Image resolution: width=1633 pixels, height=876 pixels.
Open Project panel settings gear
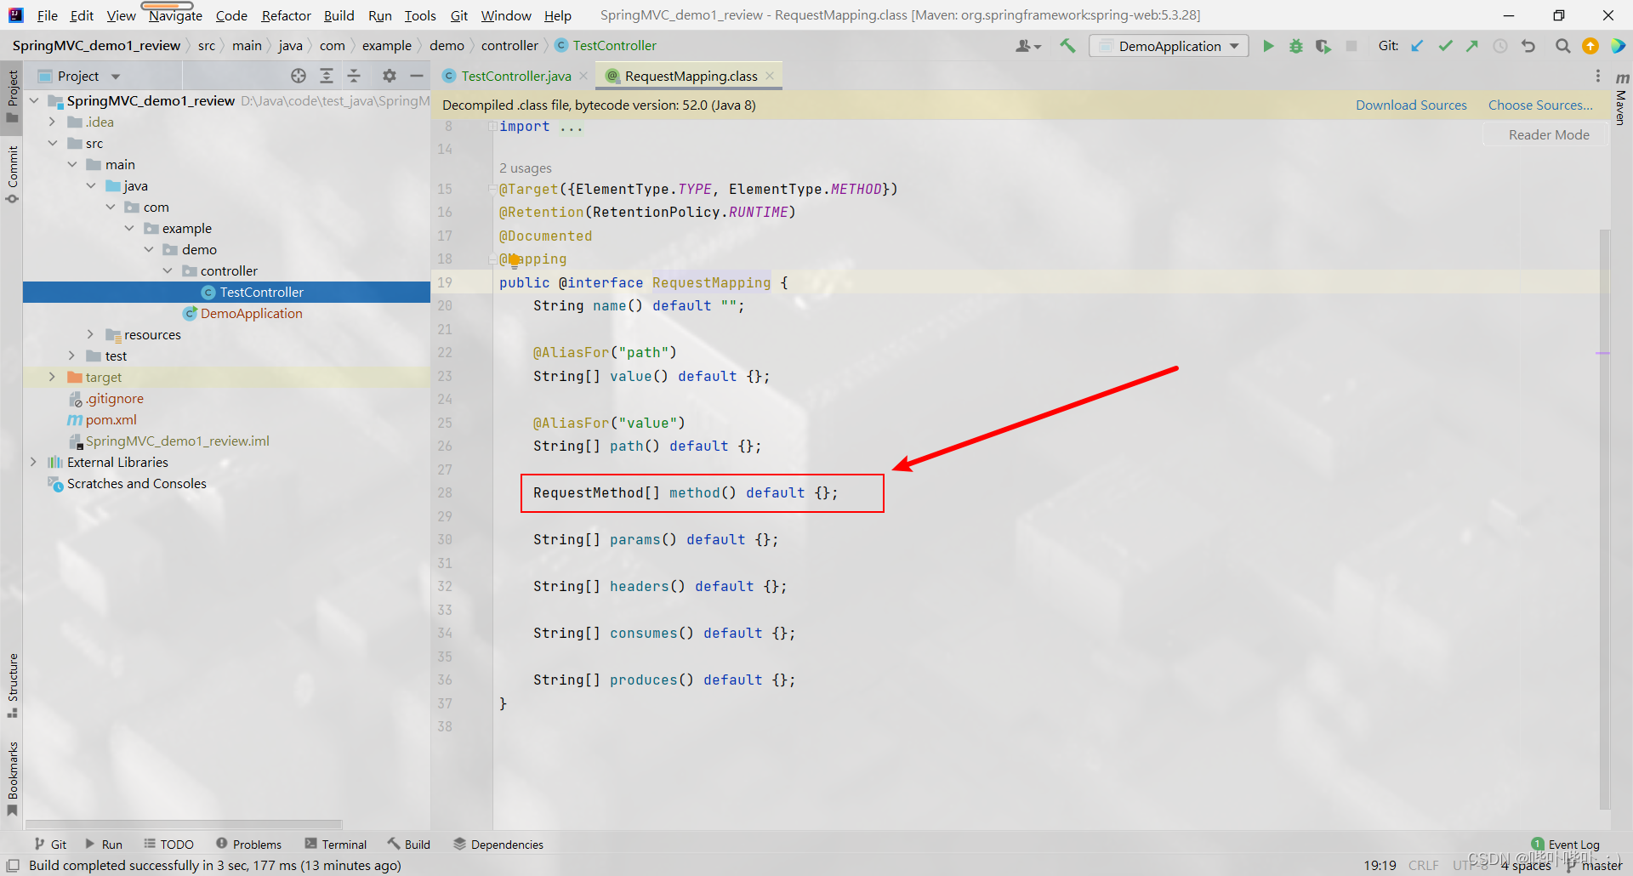pos(390,76)
